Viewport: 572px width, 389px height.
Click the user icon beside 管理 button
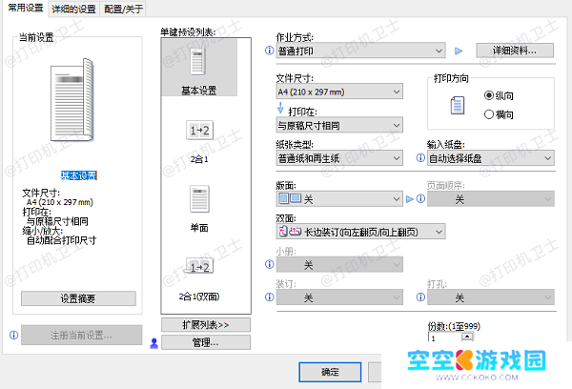[x=153, y=343]
